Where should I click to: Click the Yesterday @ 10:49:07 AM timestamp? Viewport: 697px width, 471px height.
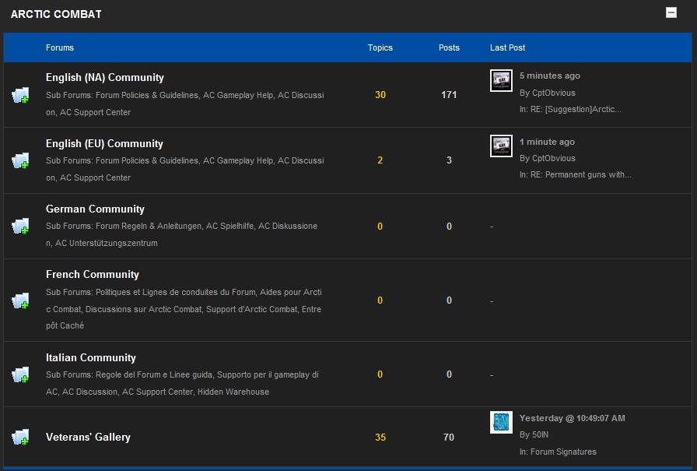[572, 418]
